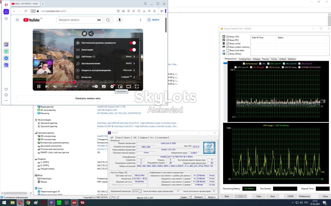The height and width of the screenshot is (206, 331).
Task: Enable the miniplayer mode
Action: pos(120,86)
